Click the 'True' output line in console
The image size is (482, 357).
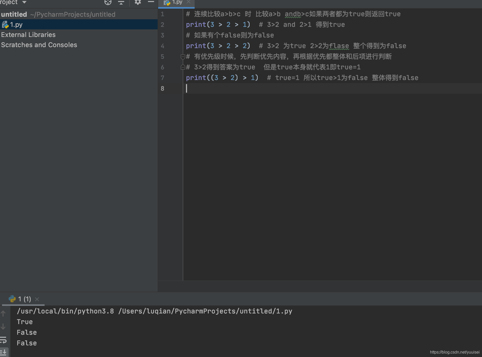[x=25, y=322]
